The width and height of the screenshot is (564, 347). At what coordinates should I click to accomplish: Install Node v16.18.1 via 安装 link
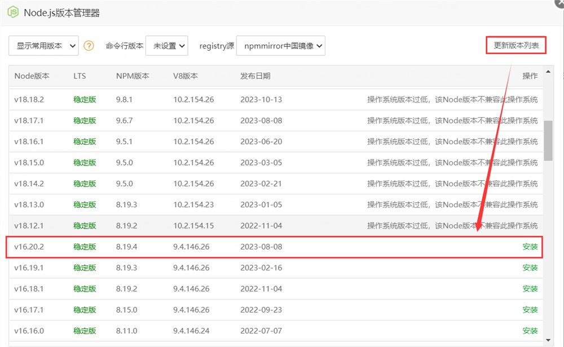(530, 289)
